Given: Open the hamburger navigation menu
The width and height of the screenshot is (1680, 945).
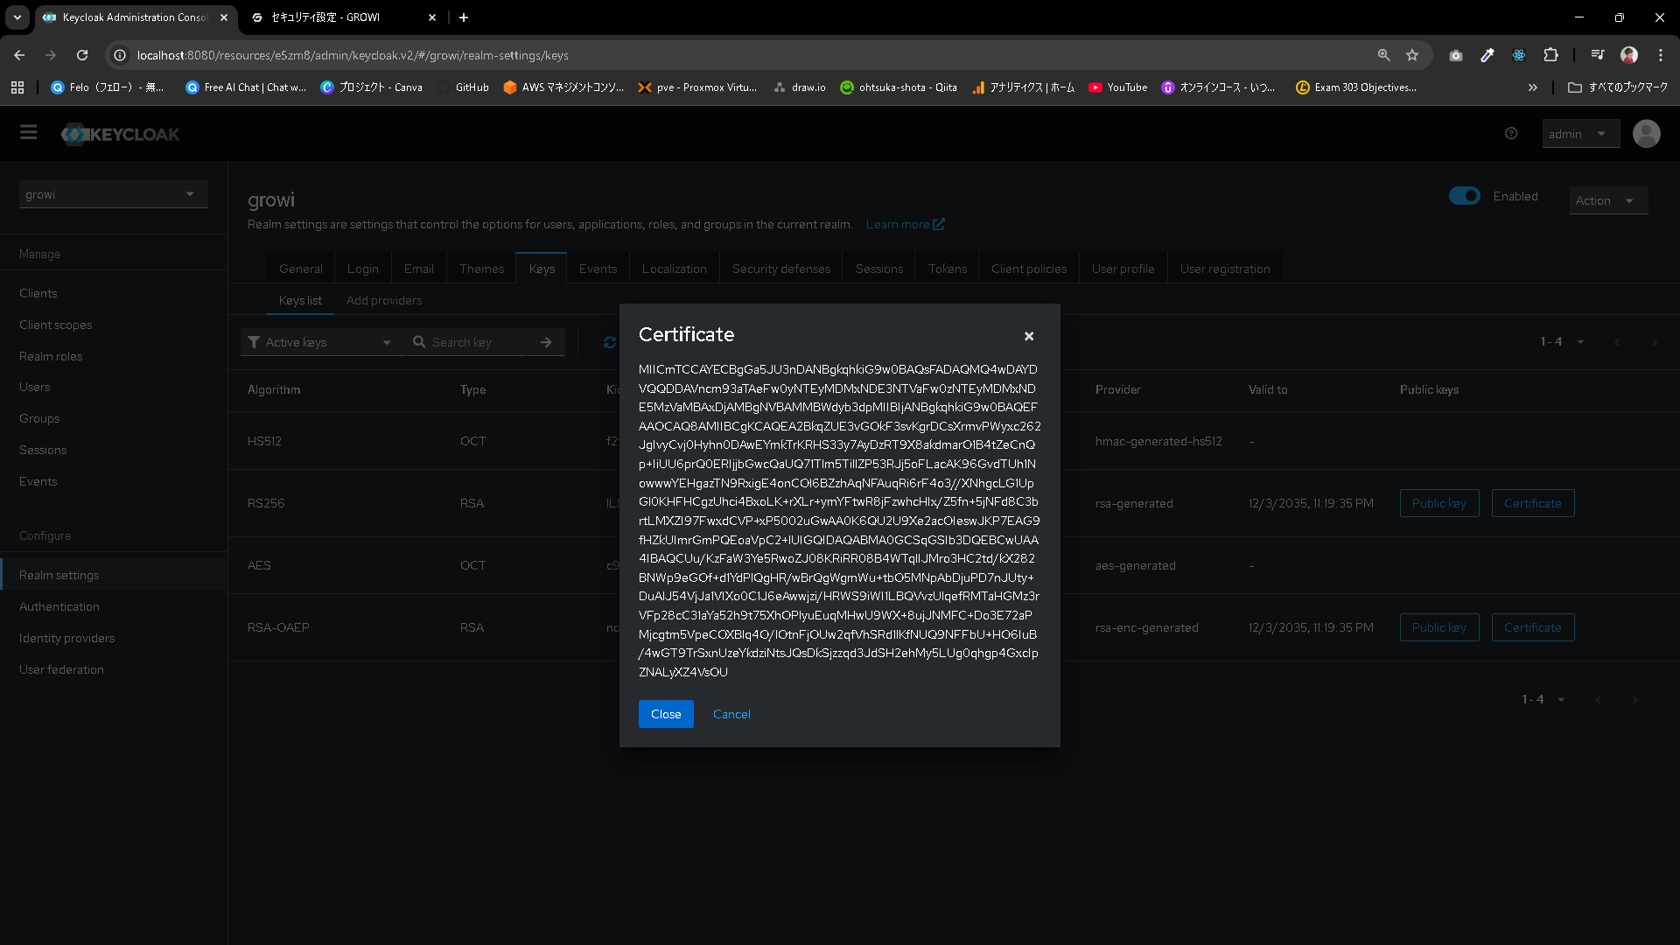Looking at the screenshot, I should [29, 132].
